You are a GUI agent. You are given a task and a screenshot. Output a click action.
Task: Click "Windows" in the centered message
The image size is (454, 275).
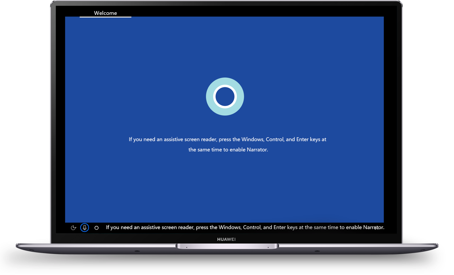pos(253,139)
